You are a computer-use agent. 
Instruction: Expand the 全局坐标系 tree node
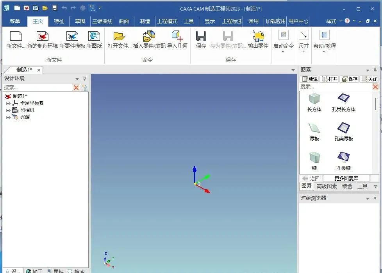(x=8, y=103)
